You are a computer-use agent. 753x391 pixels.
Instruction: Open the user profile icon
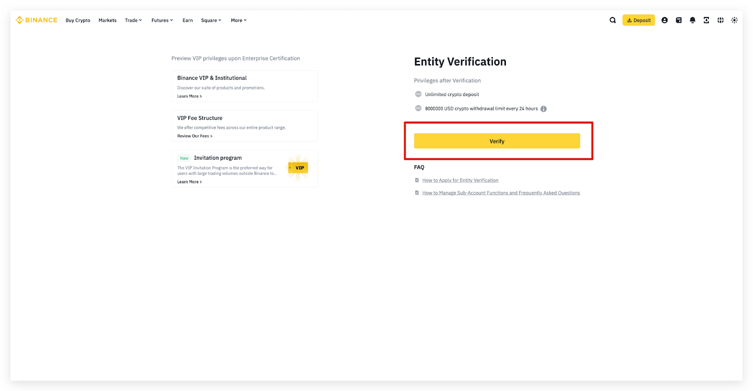665,20
